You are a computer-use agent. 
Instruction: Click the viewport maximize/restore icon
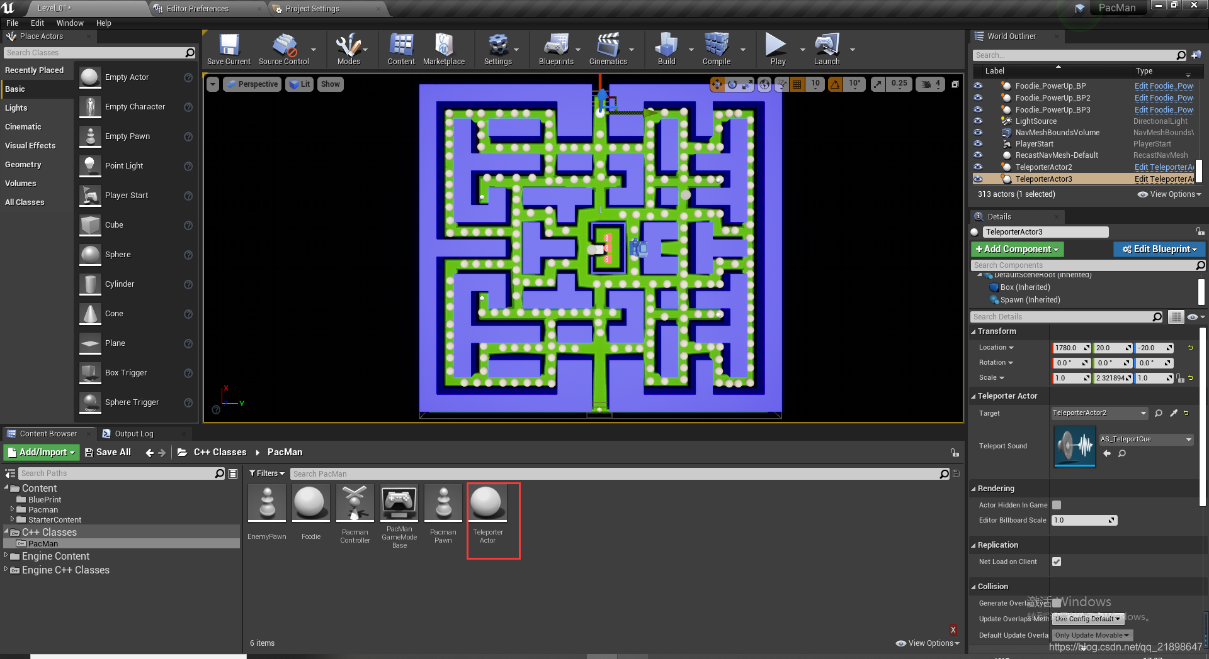[955, 84]
